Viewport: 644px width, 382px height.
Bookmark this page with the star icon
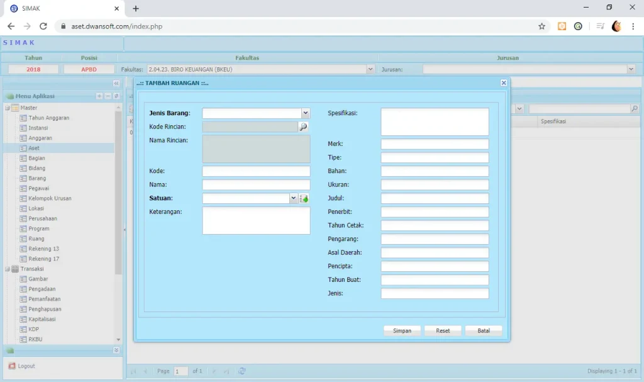pyautogui.click(x=541, y=26)
